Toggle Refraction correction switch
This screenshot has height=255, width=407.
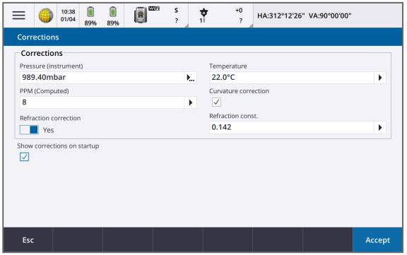coord(29,130)
